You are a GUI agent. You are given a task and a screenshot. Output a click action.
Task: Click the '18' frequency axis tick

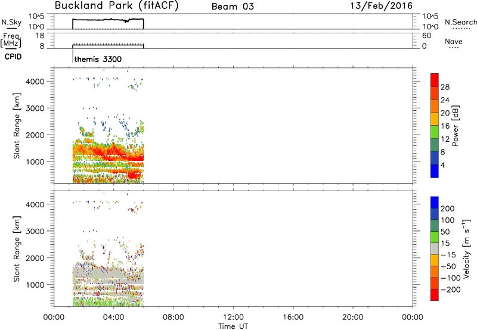tap(40, 36)
